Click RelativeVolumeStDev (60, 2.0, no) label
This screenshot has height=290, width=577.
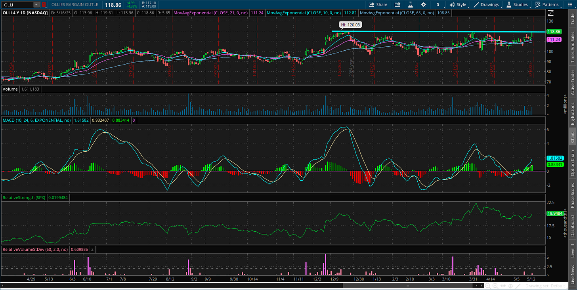coord(35,250)
